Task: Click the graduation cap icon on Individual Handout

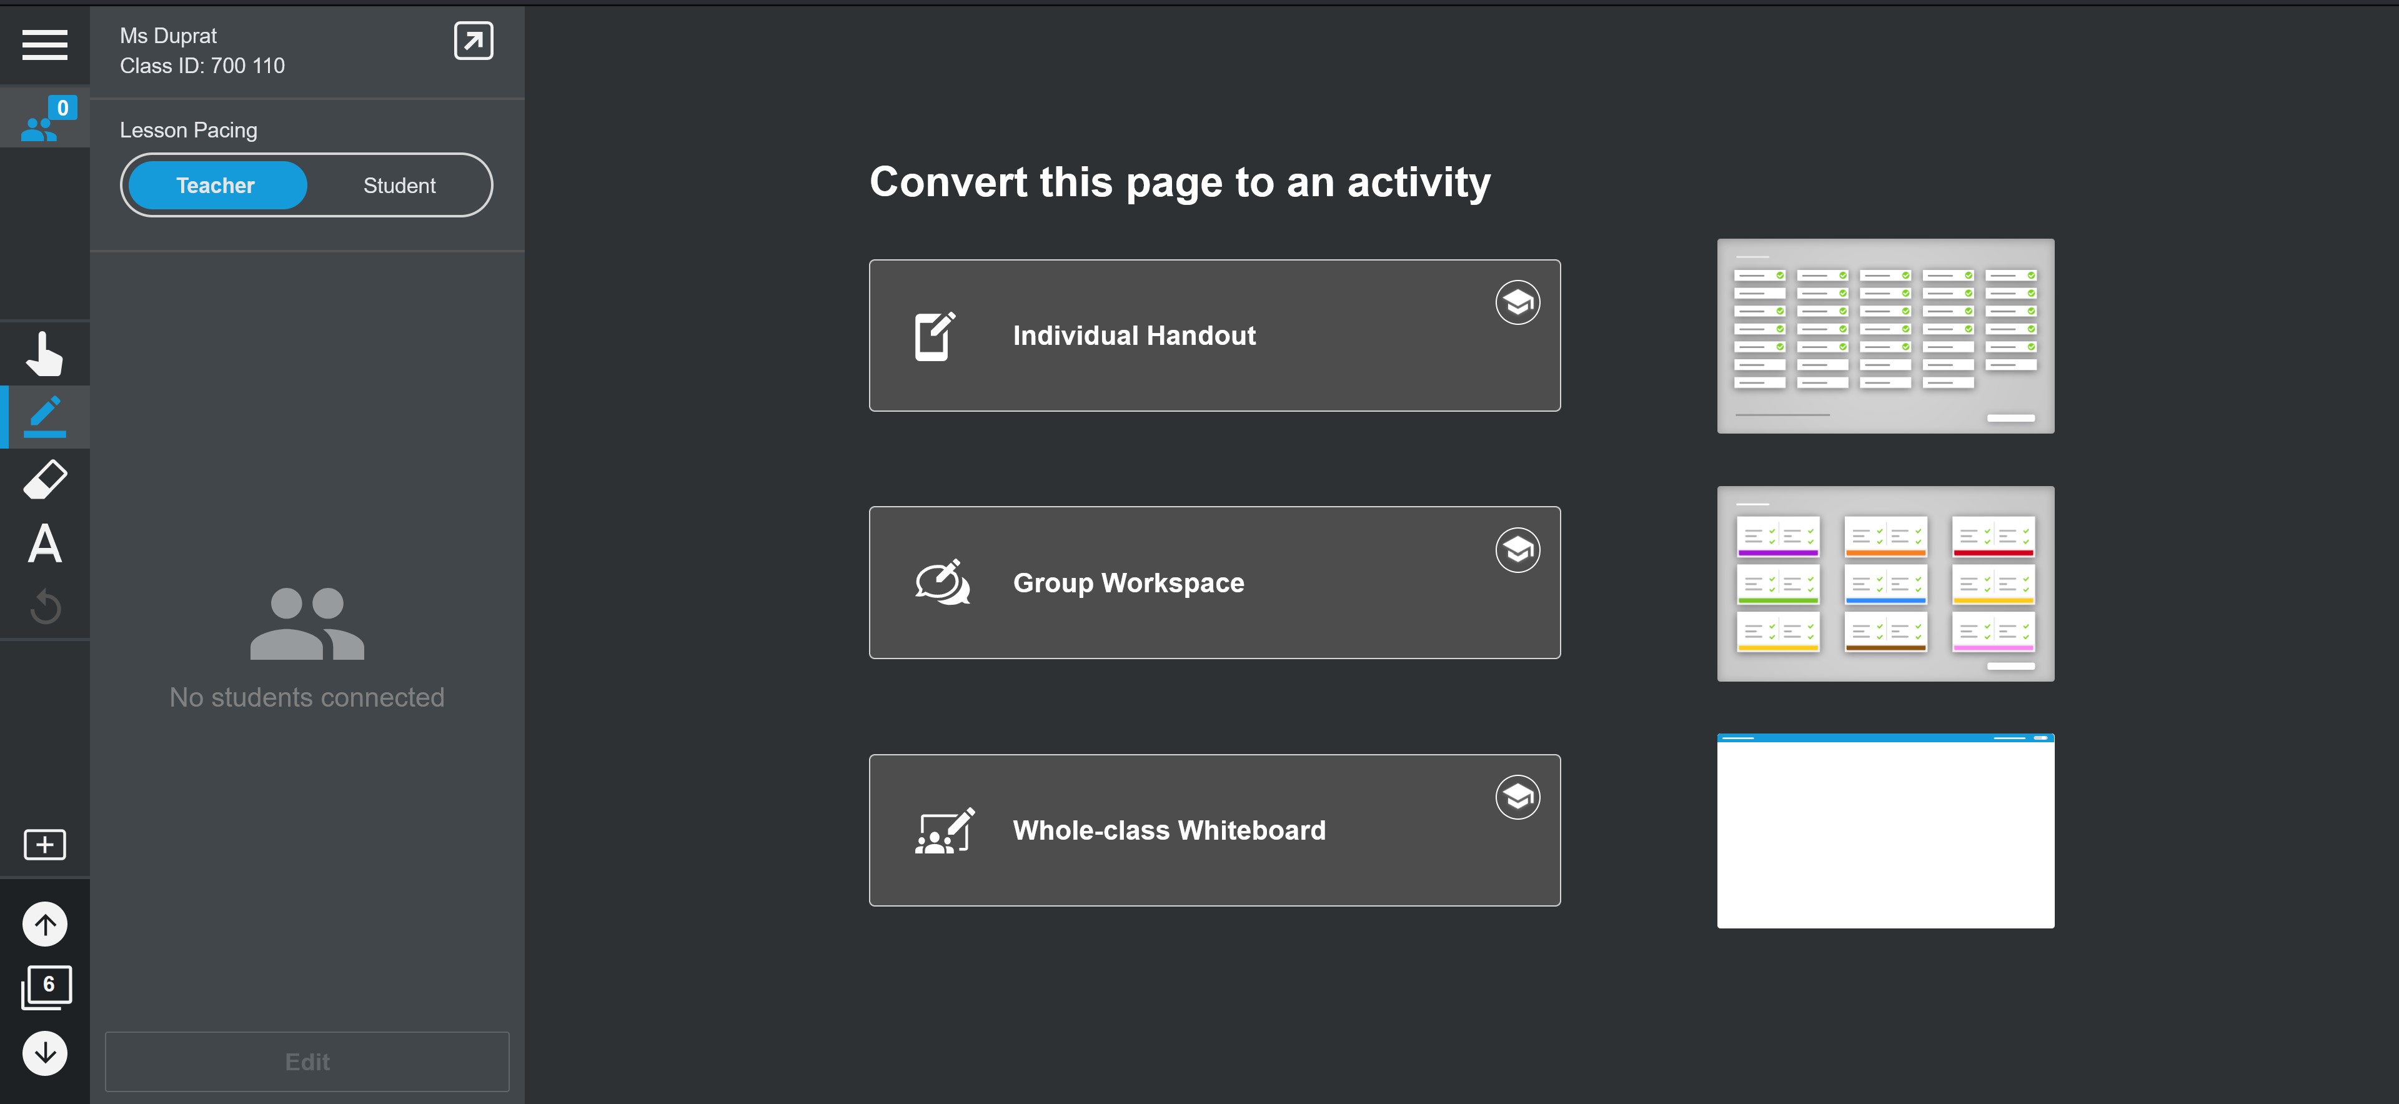Action: (1517, 303)
